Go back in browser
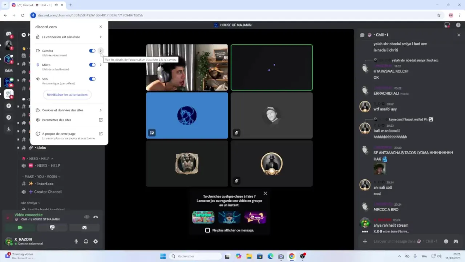The height and width of the screenshot is (262, 465). [x=5, y=15]
